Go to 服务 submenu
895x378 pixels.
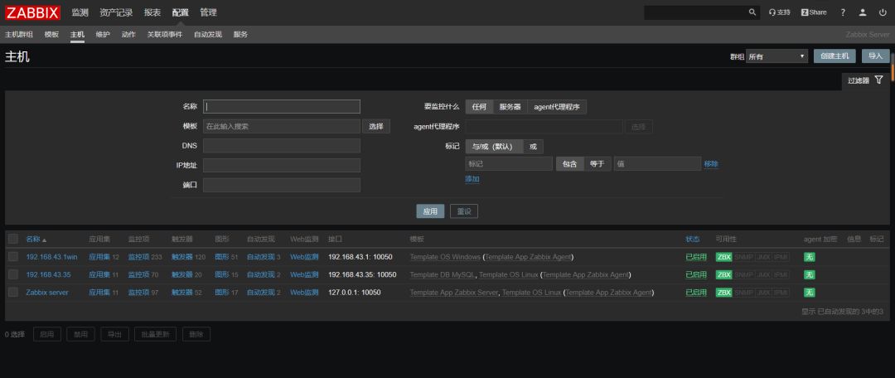coord(240,34)
